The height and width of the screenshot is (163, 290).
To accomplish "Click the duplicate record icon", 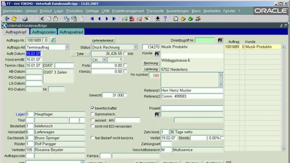I will pyautogui.click(x=132, y=19).
